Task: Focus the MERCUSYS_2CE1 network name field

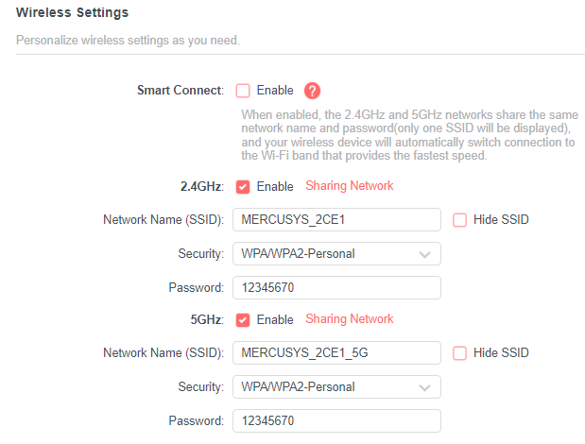Action: pos(336,219)
